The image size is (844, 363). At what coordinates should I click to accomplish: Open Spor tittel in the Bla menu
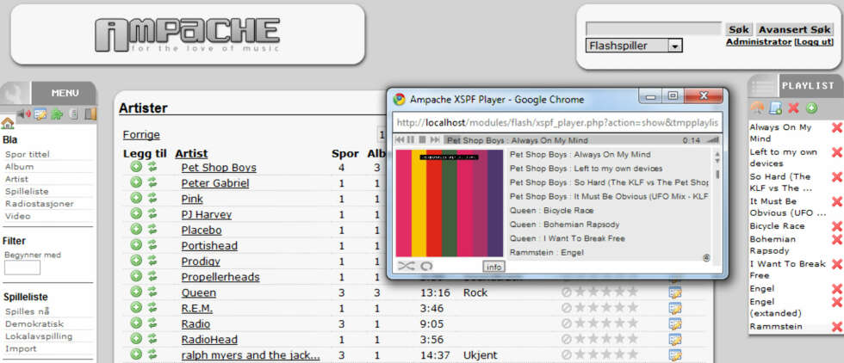[x=28, y=154]
